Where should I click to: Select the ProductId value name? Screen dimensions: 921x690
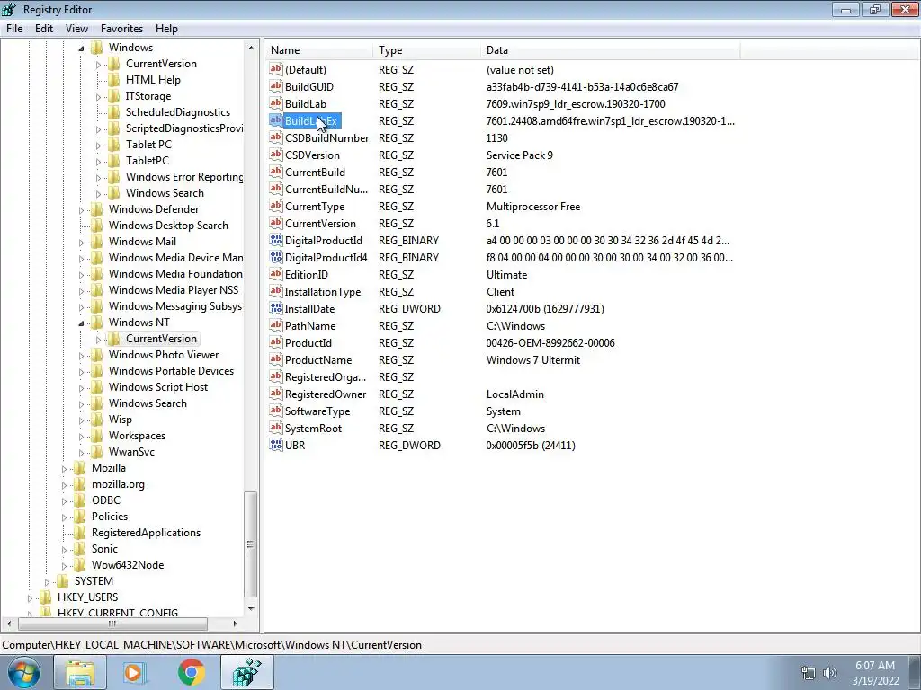point(308,342)
